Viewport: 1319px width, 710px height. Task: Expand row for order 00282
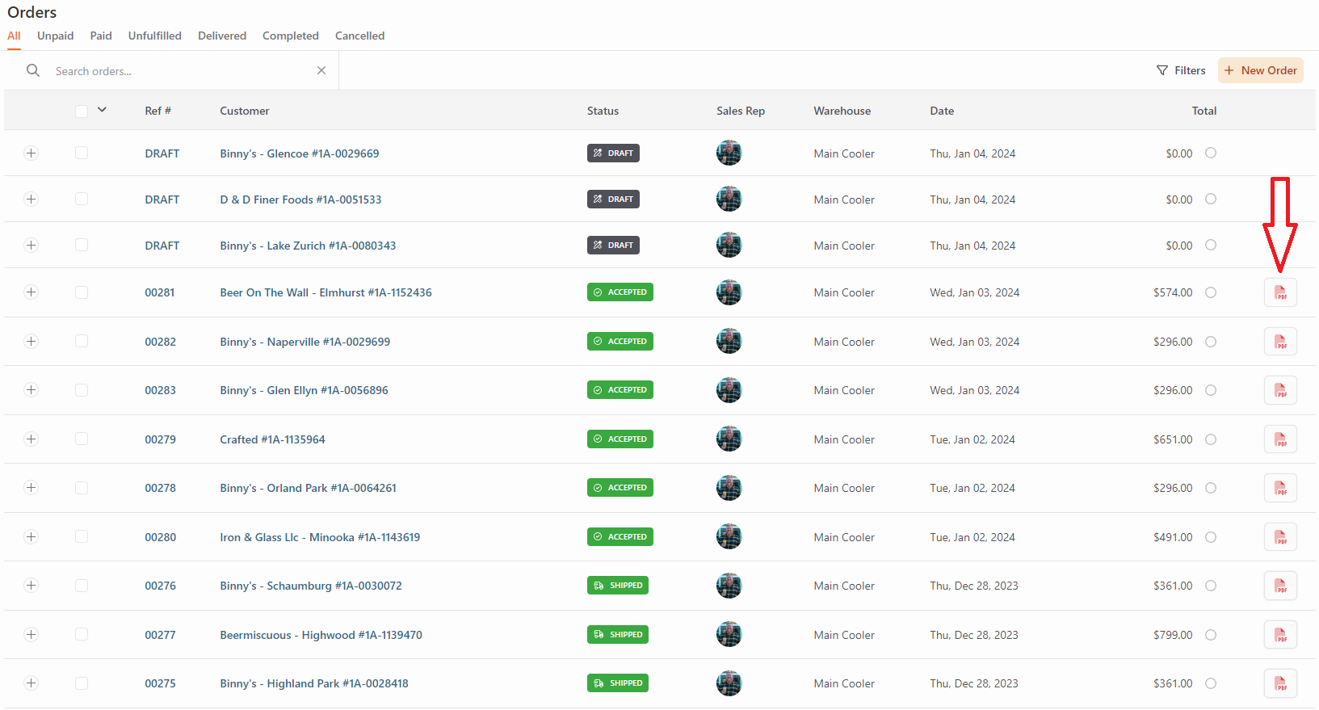pyautogui.click(x=31, y=341)
